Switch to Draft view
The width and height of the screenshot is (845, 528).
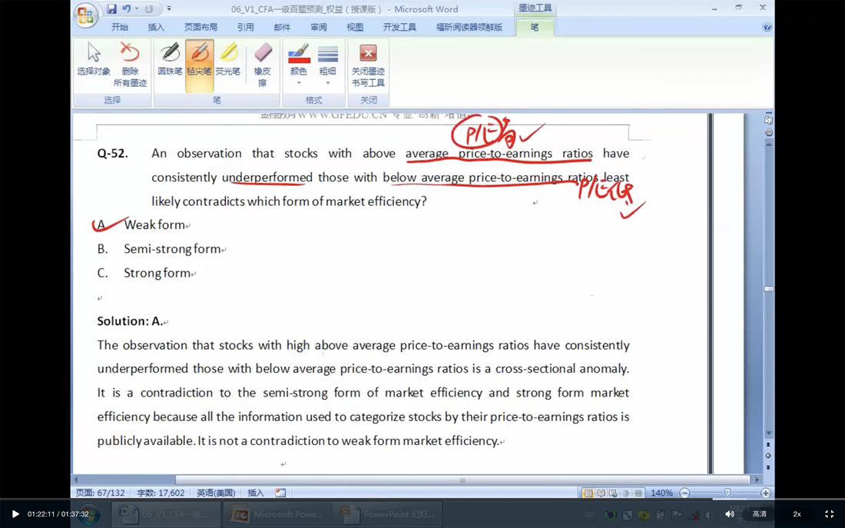pyautogui.click(x=638, y=493)
